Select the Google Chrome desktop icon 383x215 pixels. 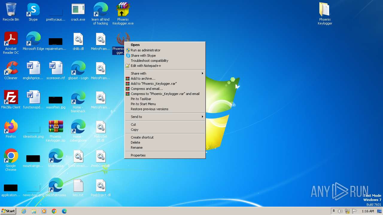pos(11,160)
